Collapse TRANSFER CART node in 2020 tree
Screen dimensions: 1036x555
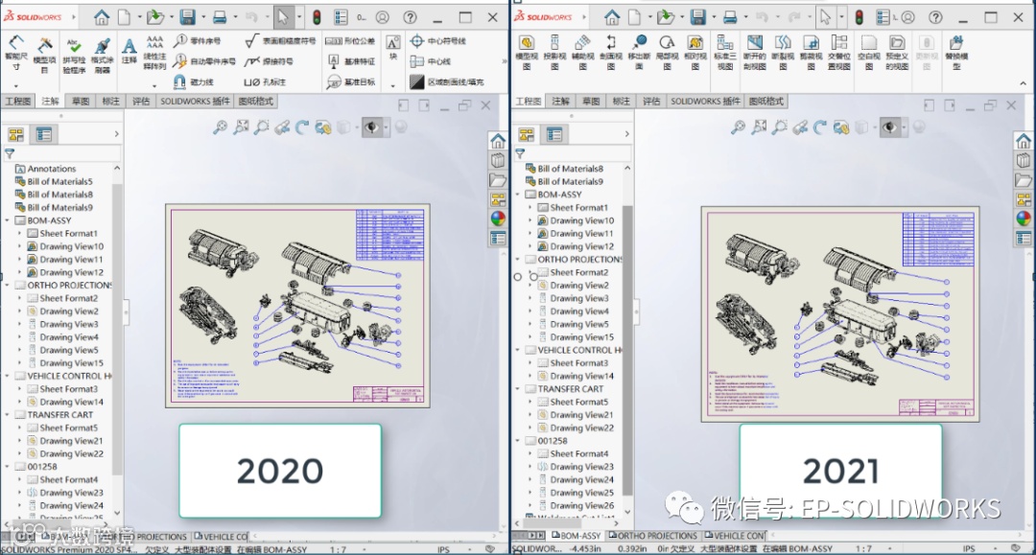tap(8, 414)
